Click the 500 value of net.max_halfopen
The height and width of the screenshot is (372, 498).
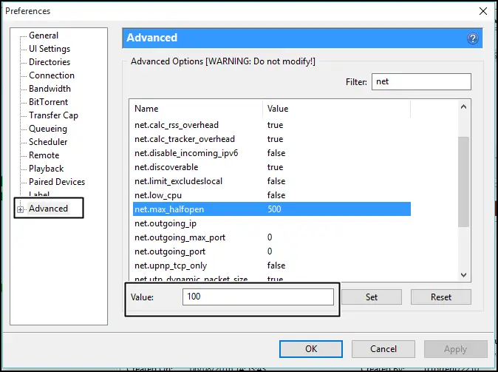click(274, 209)
